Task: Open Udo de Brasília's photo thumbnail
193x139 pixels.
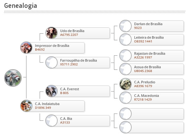Action: point(51,33)
